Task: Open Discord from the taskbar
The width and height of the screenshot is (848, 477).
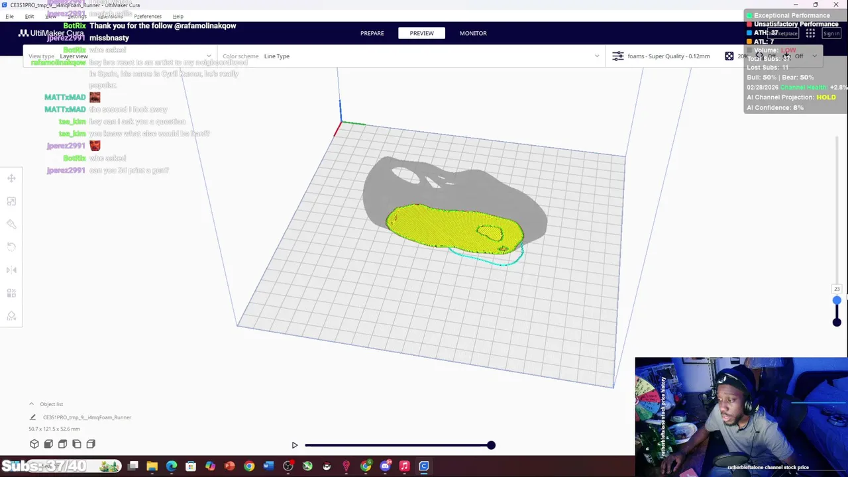Action: 385,466
